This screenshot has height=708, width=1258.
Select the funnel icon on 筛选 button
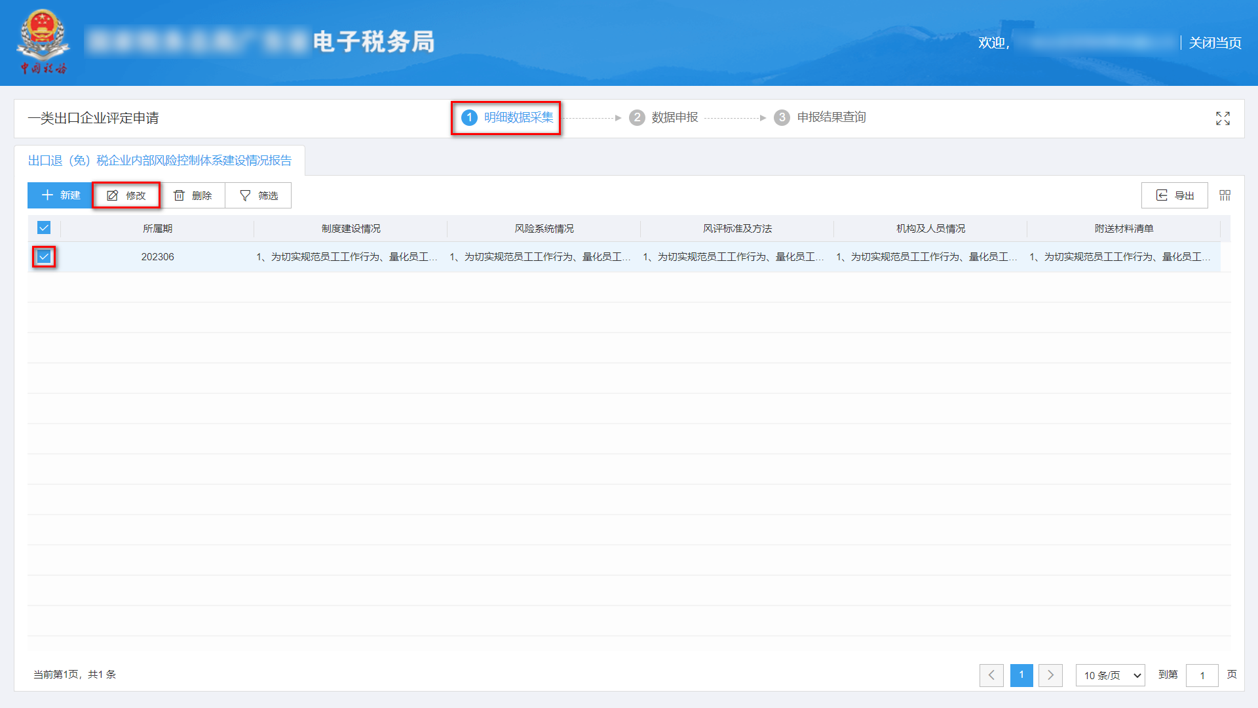click(244, 195)
